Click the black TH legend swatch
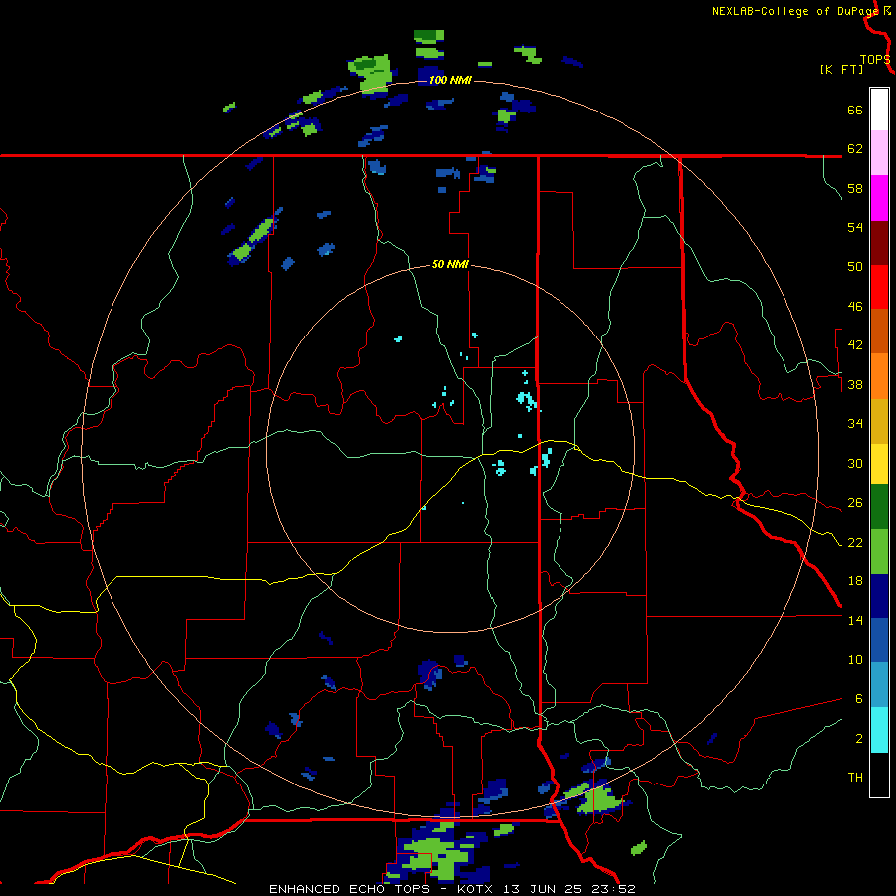896x896 pixels. point(879,775)
